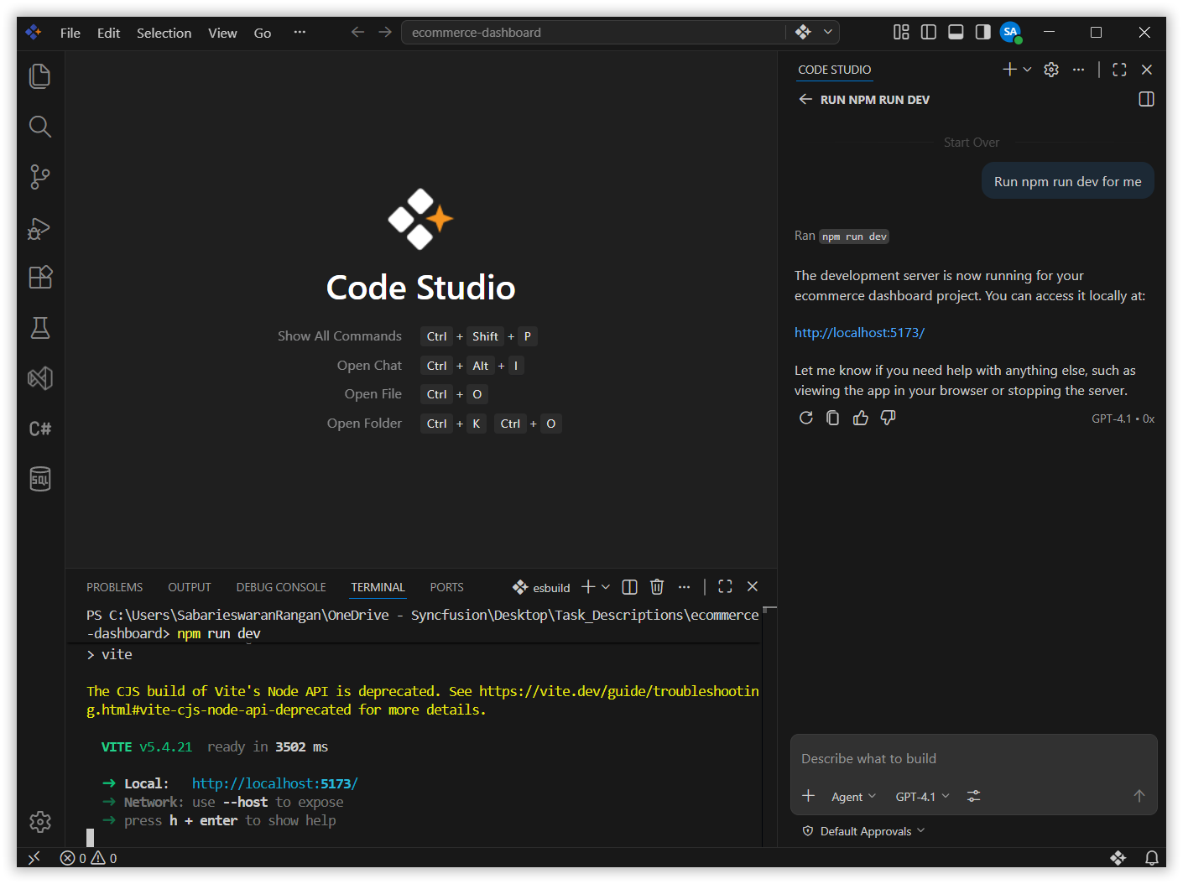Click the regenerate response icon
This screenshot has width=1183, height=884.
[x=805, y=418]
